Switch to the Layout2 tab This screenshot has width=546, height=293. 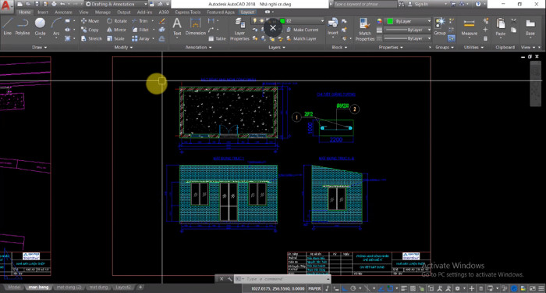[123, 288]
